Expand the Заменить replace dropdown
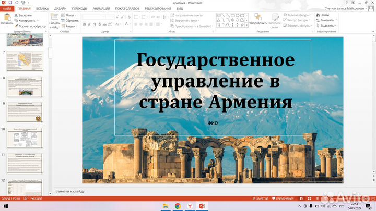The height and width of the screenshot is (211, 376). [336, 20]
